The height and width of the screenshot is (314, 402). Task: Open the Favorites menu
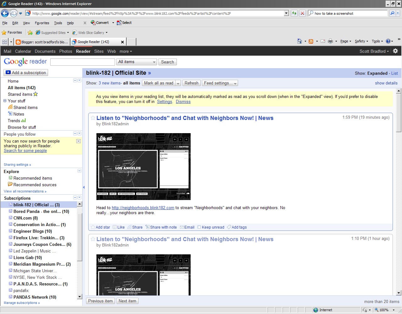click(x=42, y=23)
